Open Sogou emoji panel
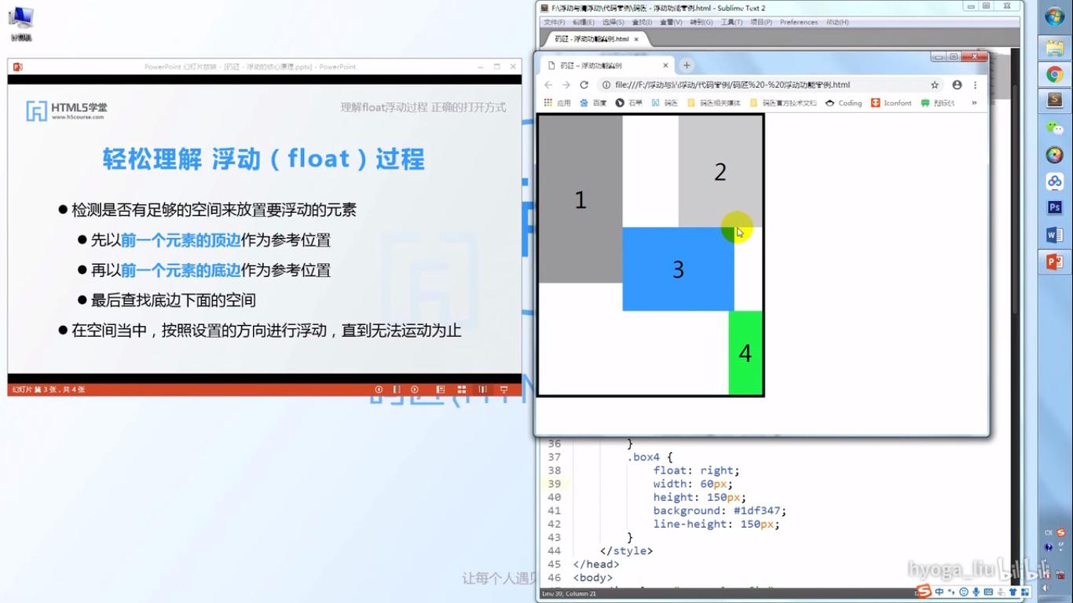The width and height of the screenshot is (1073, 603). [x=964, y=592]
